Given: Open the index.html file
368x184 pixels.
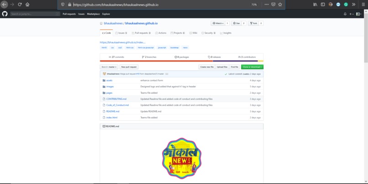Looking at the screenshot, I should [x=112, y=118].
